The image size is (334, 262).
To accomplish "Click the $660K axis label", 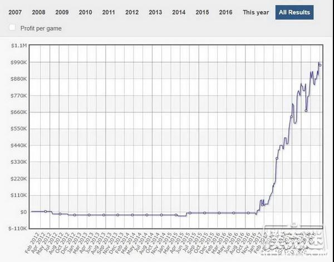I will pyautogui.click(x=19, y=112).
